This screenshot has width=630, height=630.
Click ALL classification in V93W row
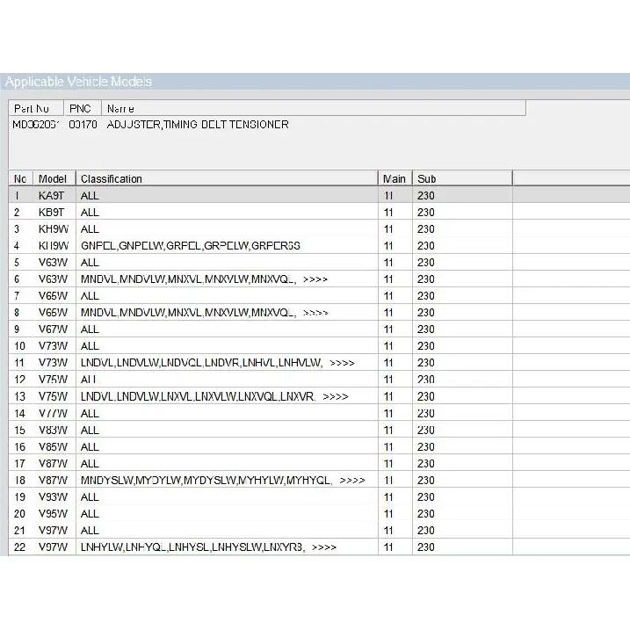(90, 497)
